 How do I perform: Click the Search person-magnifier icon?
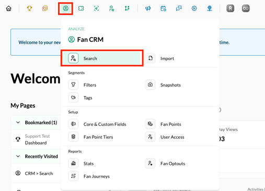(x=73, y=58)
